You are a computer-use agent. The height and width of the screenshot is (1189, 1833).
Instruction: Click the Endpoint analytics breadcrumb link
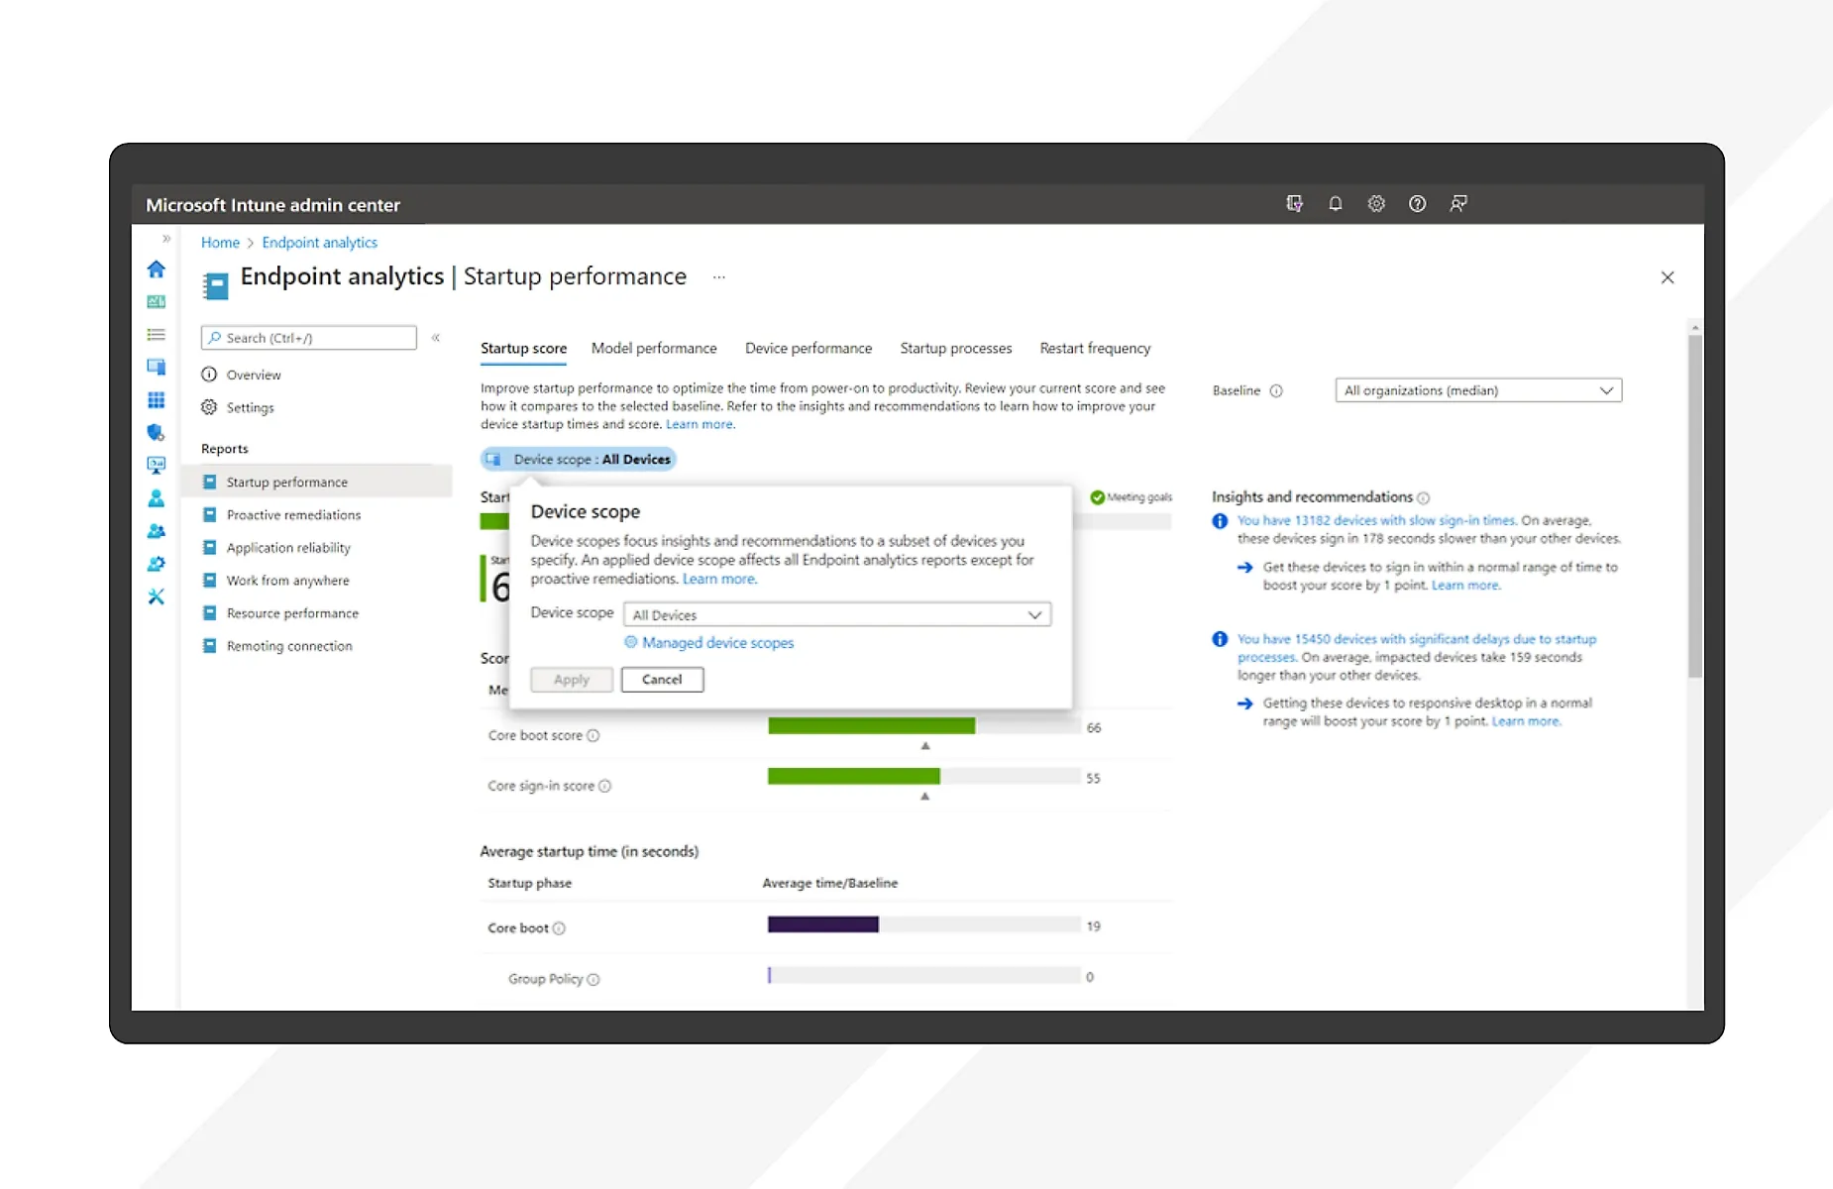(x=319, y=243)
